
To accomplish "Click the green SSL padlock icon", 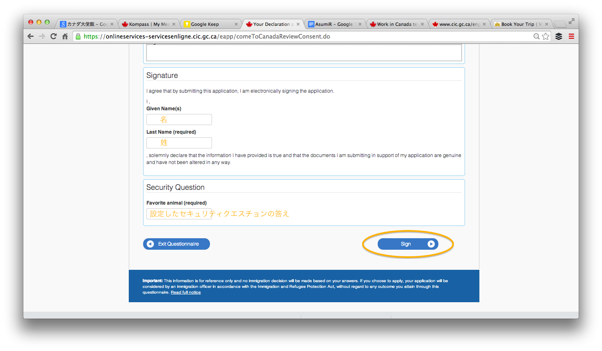I will pos(78,36).
